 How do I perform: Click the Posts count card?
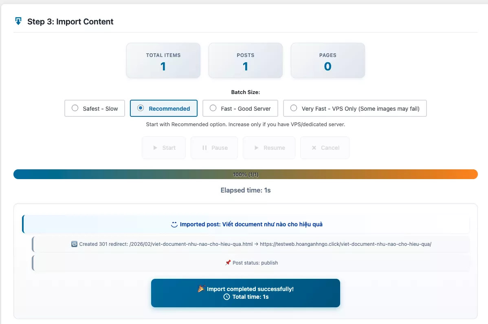[x=245, y=61]
